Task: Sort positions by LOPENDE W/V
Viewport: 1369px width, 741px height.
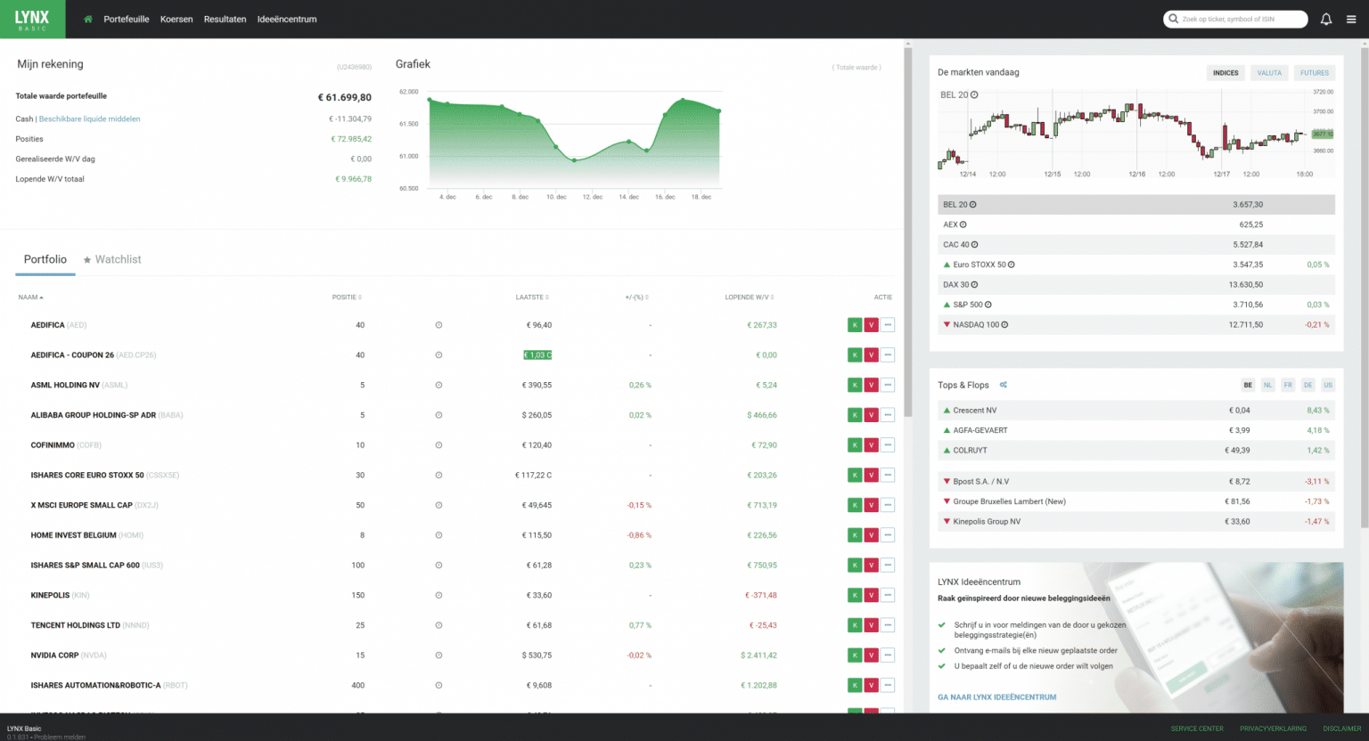Action: pos(746,297)
